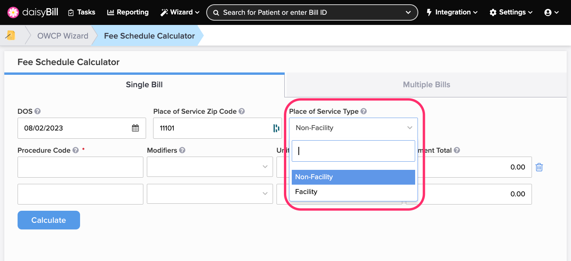Click help icon beside Modifiers label

coord(182,150)
